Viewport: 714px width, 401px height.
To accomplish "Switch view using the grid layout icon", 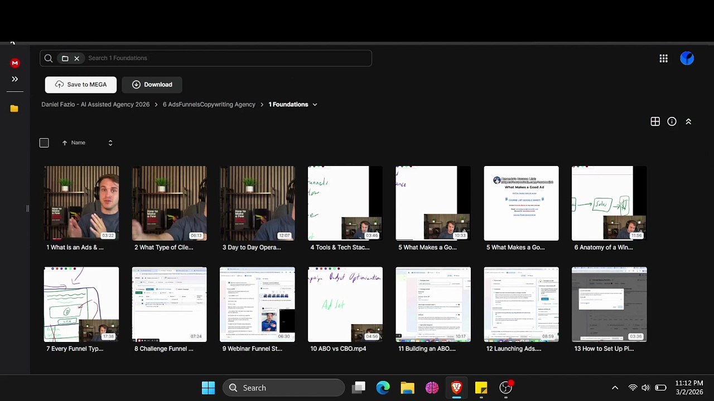I will click(655, 121).
